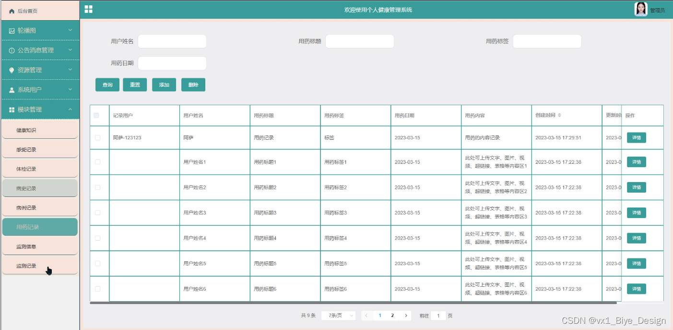Open 病史记录 in the sidebar

(40, 188)
